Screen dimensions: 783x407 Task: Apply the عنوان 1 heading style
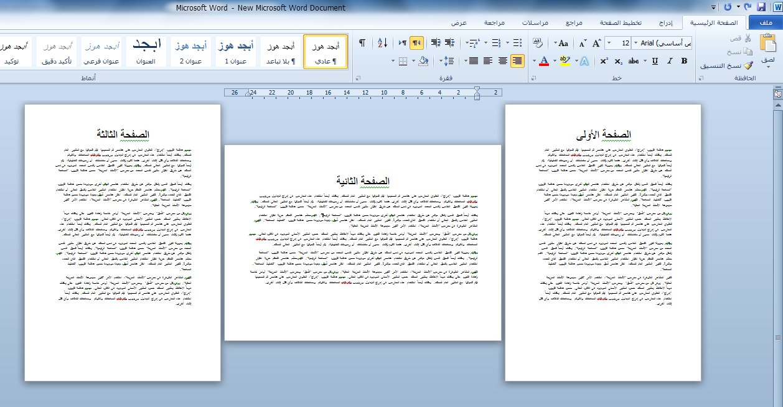click(236, 52)
